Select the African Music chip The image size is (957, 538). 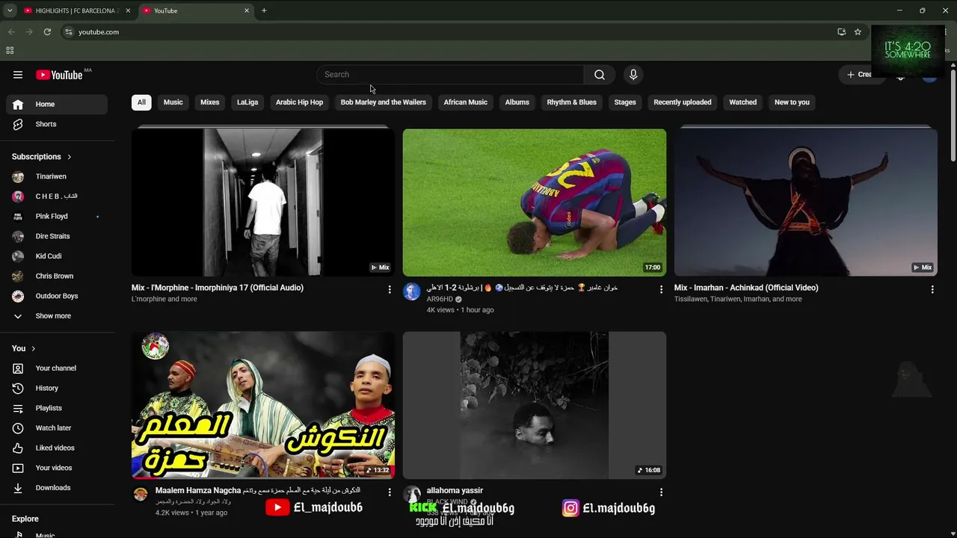(465, 102)
